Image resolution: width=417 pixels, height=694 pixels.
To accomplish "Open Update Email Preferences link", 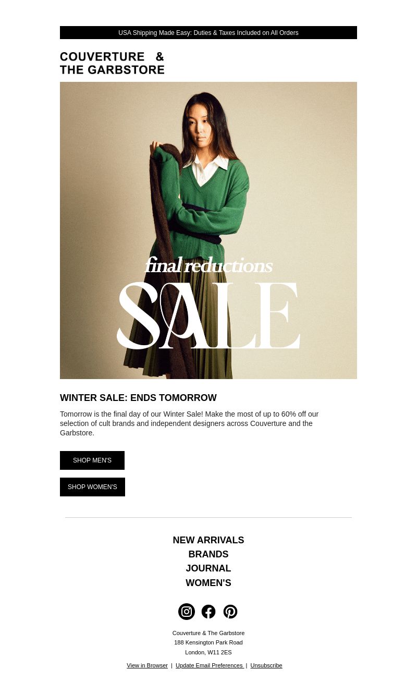I will (210, 665).
